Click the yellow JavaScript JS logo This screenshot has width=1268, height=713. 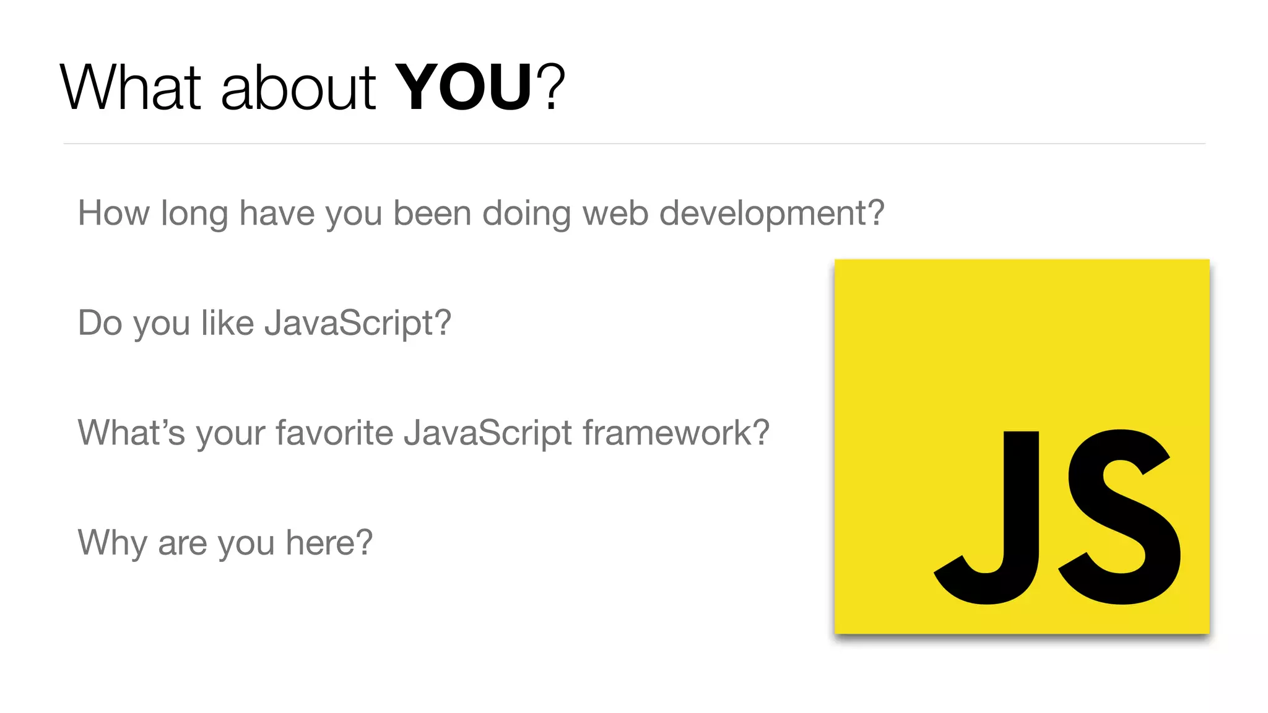(x=1022, y=446)
